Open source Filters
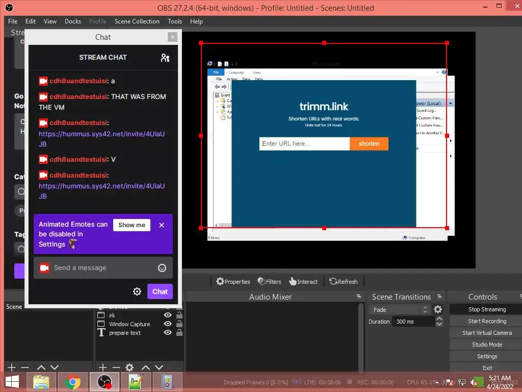 click(269, 282)
